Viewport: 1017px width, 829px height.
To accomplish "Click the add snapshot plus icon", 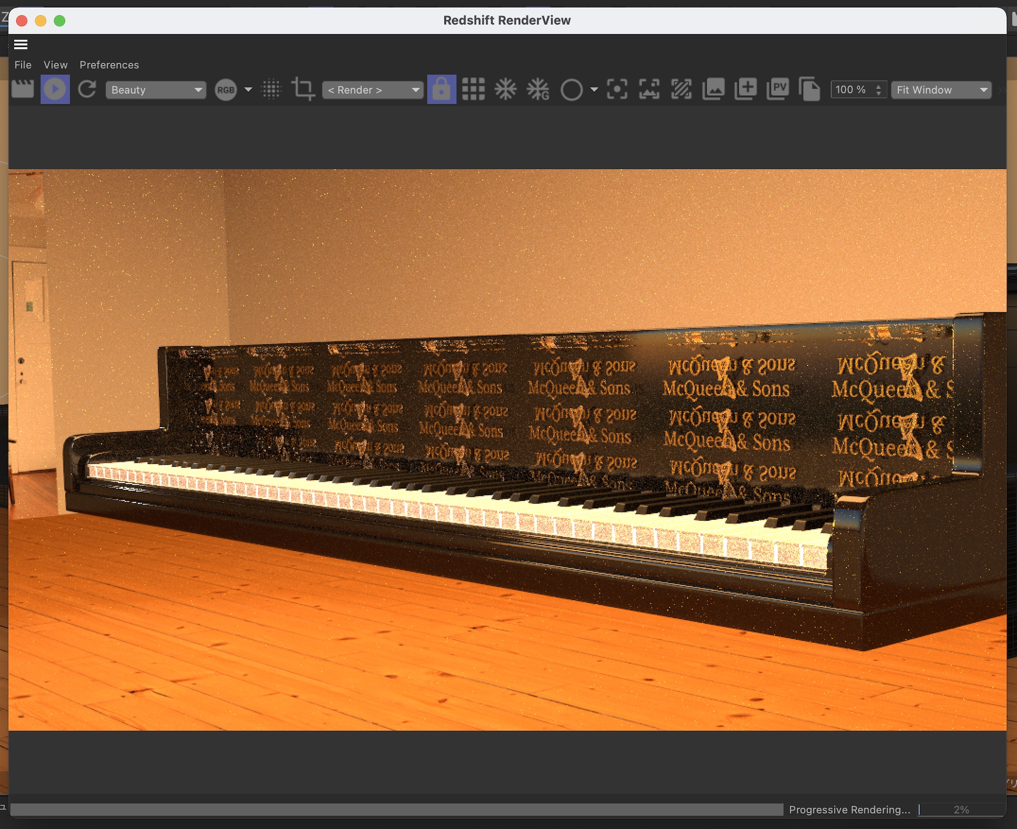I will 745,90.
